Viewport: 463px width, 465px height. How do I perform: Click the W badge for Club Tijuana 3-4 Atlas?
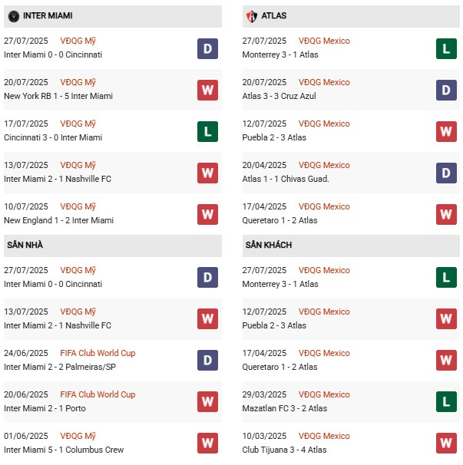pos(447,442)
